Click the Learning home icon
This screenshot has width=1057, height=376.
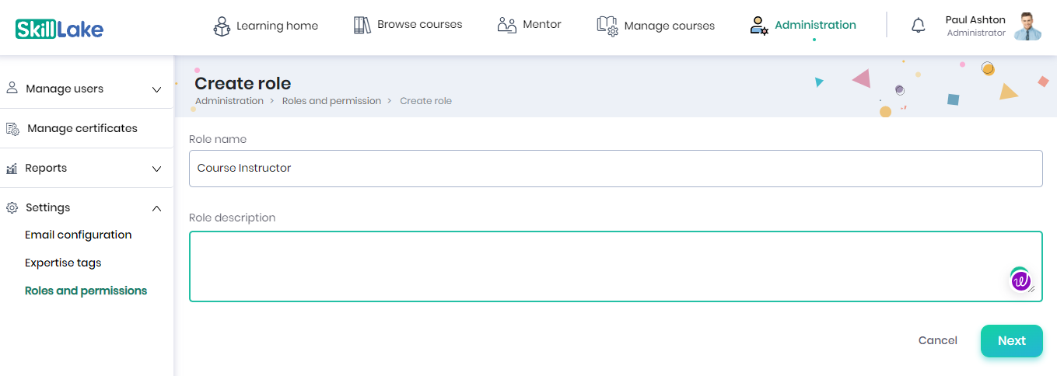pos(222,26)
